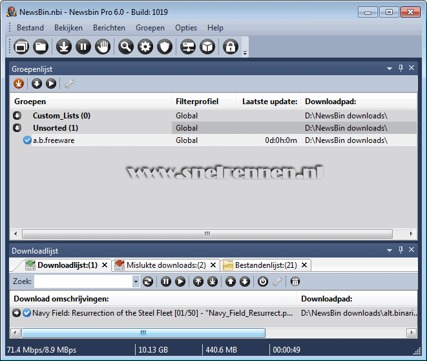Click the arrow icon on Navy Field row

pyautogui.click(x=16, y=313)
